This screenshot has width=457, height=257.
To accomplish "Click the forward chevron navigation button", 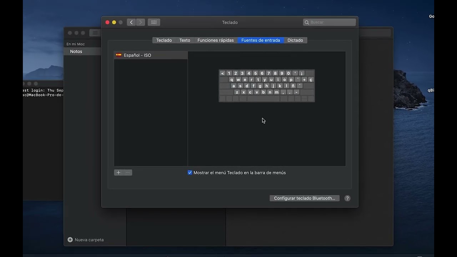I will pyautogui.click(x=141, y=22).
